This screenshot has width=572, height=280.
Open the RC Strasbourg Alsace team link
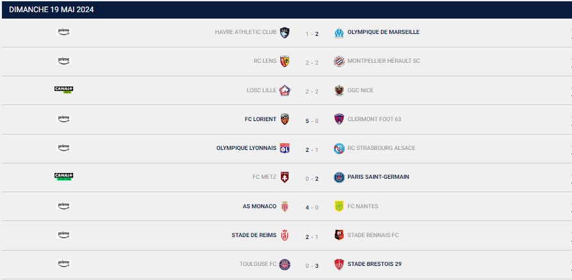tap(381, 148)
